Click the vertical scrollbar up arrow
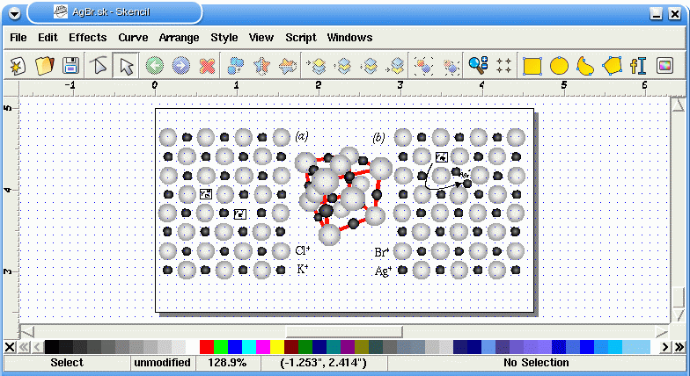690x376 pixels. coord(678,104)
